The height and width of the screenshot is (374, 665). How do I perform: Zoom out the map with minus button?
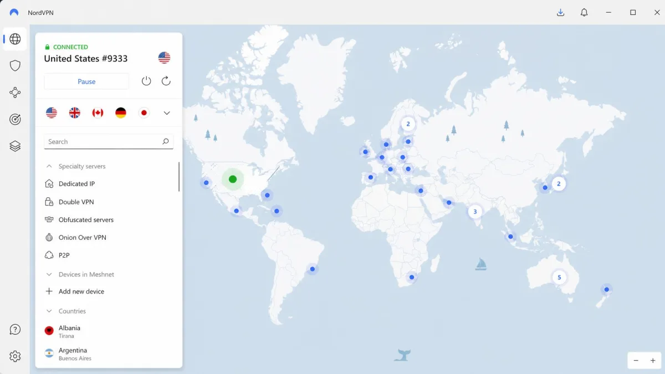(636, 360)
